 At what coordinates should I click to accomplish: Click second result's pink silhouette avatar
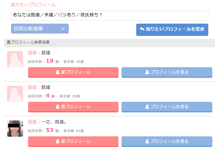tap(15, 94)
